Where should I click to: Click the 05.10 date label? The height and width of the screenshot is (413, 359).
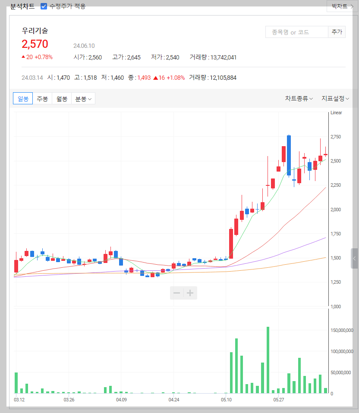point(226,400)
